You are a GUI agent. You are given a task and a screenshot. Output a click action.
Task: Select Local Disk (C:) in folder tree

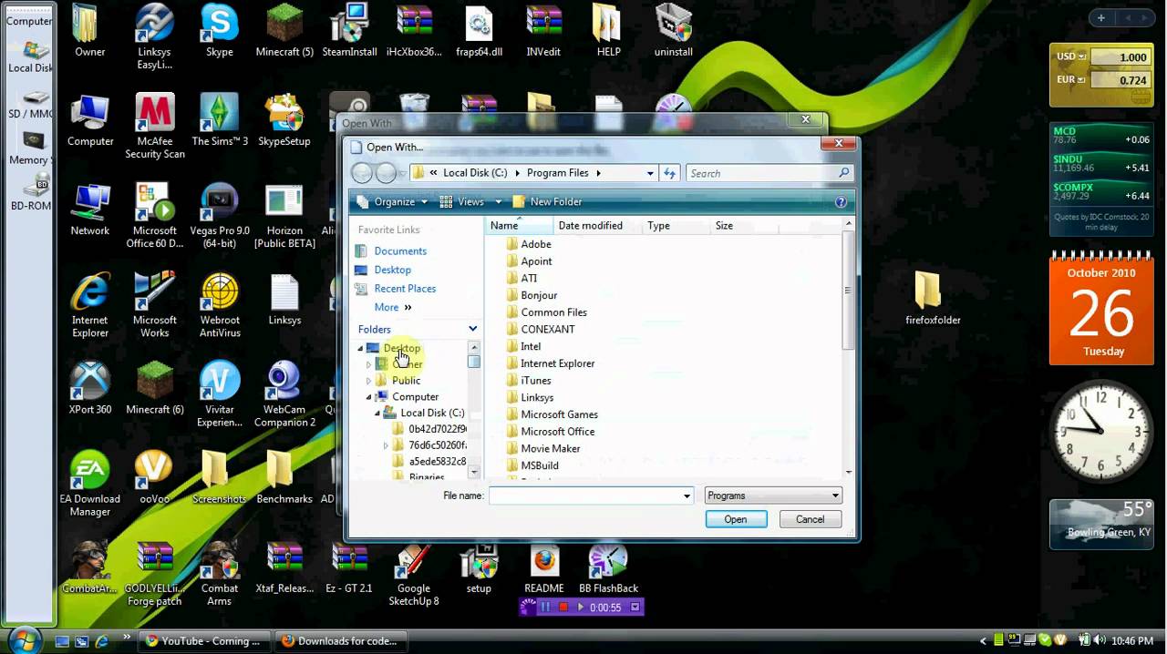coord(432,414)
